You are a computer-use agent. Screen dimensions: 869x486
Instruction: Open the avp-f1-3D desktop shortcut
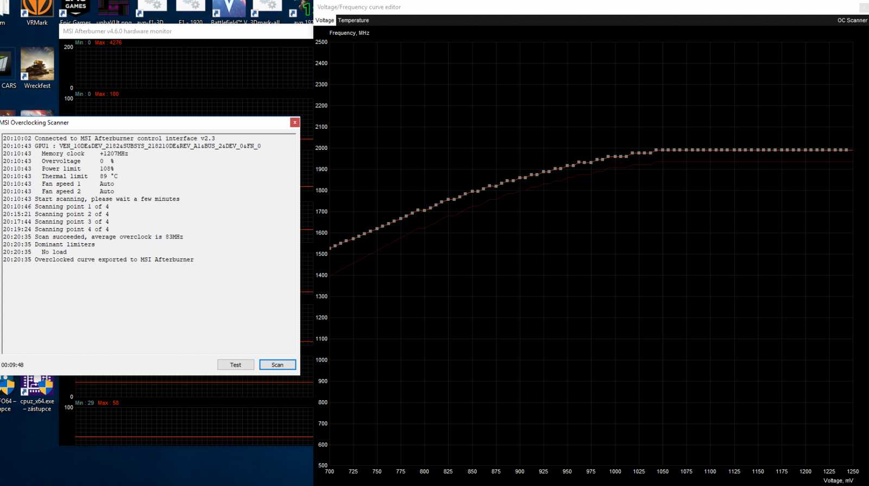click(150, 12)
